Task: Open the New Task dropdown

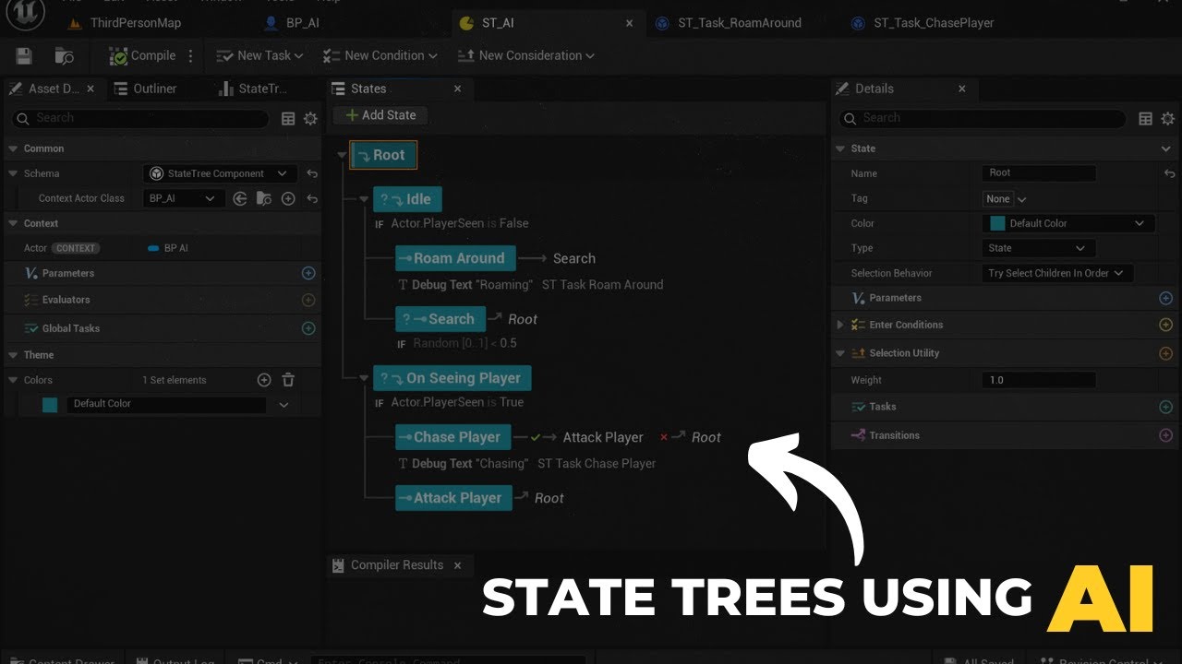Action: (x=259, y=56)
